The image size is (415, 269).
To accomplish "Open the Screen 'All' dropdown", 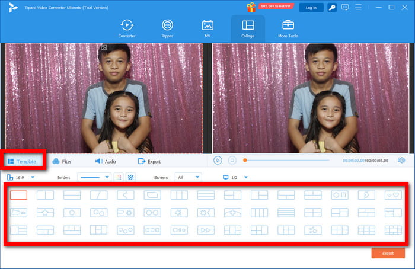I will click(188, 177).
